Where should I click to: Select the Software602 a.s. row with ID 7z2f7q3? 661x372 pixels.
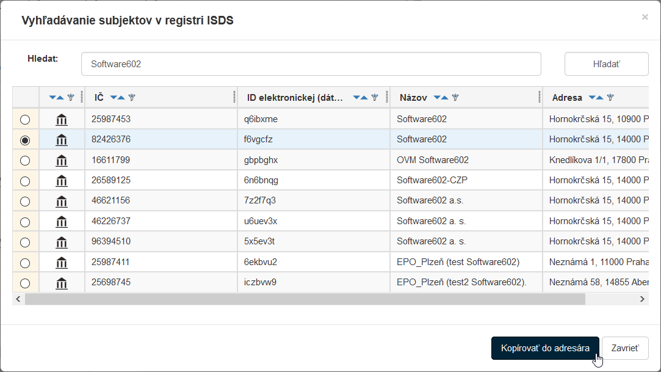point(25,201)
